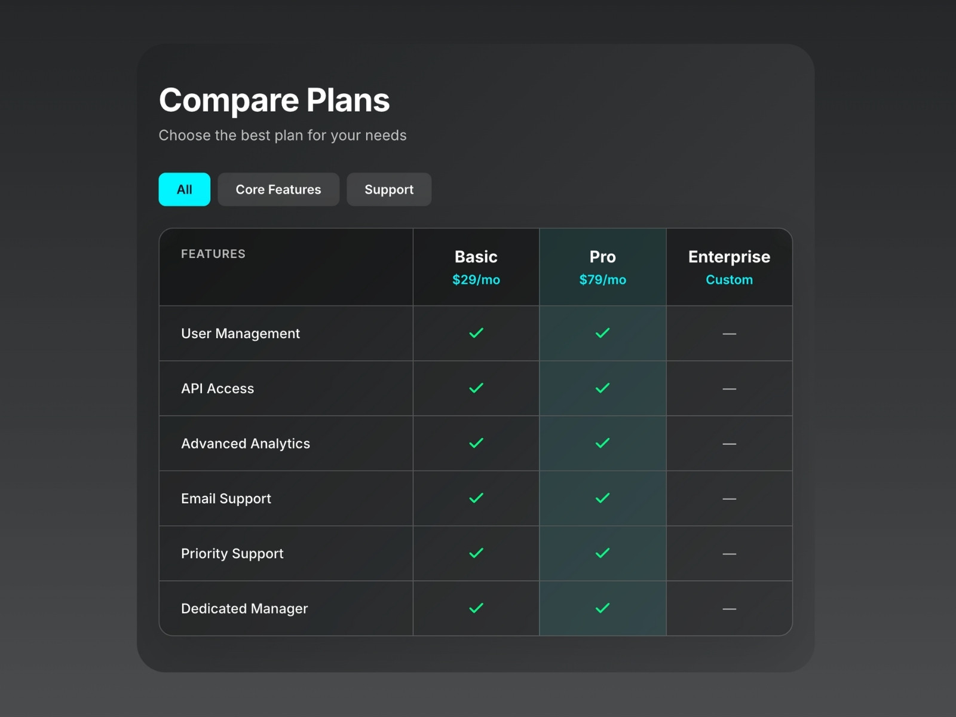Click the Pro checkmark for Dedicated Manager

pyautogui.click(x=603, y=608)
